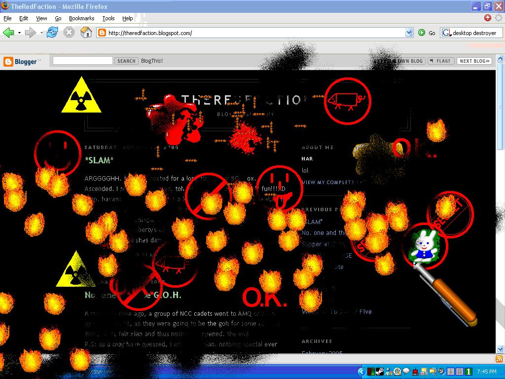The width and height of the screenshot is (505, 379).
Task: Click the FLAG? button
Action: [441, 61]
